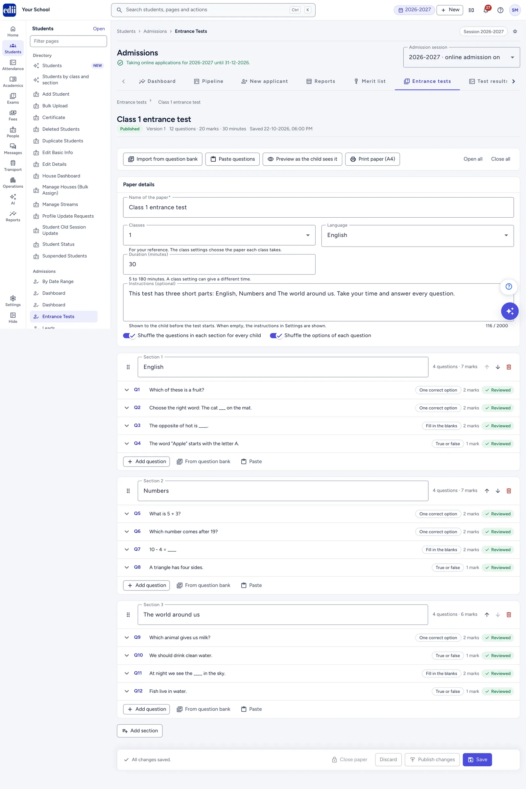Switch to the Merit list tab
Image resolution: width=526 pixels, height=789 pixels.
370,81
